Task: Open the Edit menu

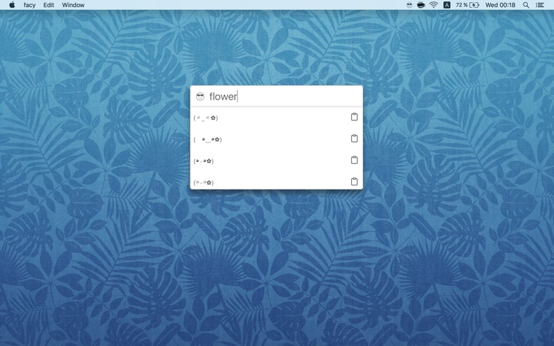Action: [x=48, y=5]
